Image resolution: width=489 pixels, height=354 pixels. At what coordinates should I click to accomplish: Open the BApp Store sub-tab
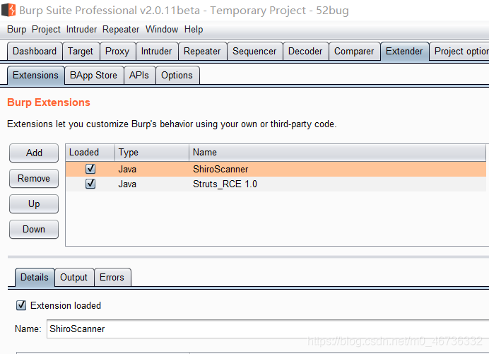click(x=93, y=76)
